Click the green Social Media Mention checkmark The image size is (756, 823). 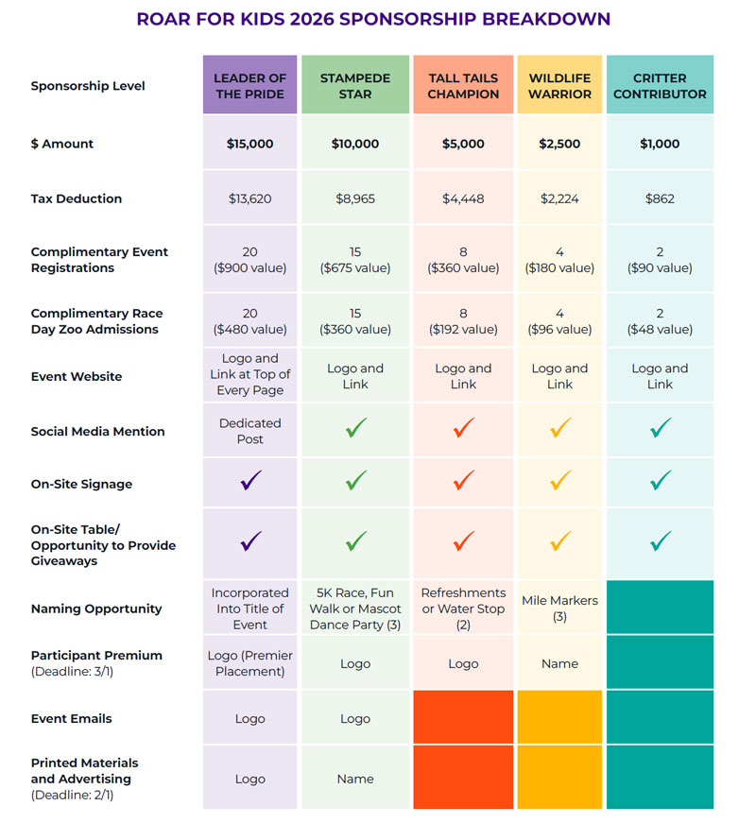[355, 429]
